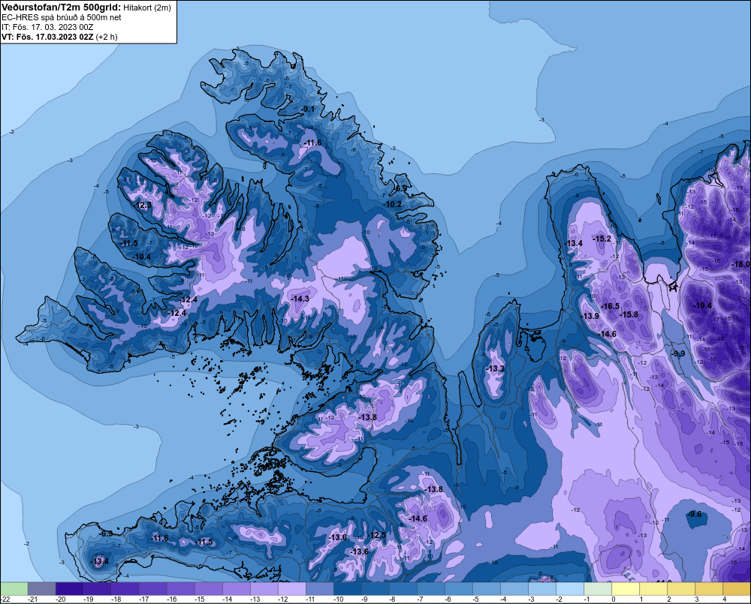
Task: Select the 3 label in the color legend
Action: coord(696,599)
